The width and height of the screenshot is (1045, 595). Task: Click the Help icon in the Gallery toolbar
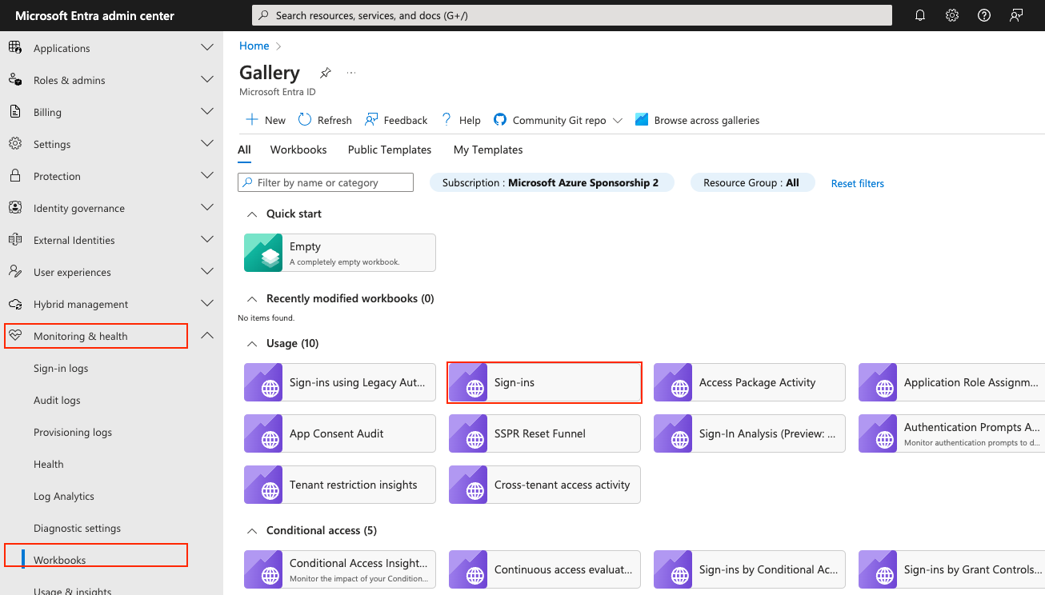pyautogui.click(x=446, y=119)
